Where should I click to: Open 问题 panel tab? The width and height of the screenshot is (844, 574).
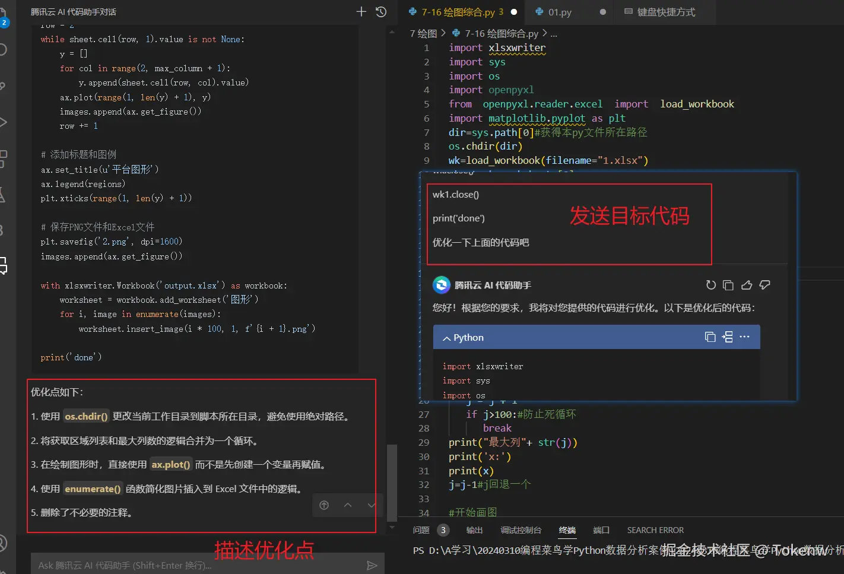[421, 530]
